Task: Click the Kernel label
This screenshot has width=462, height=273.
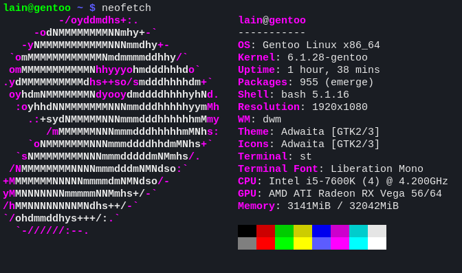Action: coord(256,57)
